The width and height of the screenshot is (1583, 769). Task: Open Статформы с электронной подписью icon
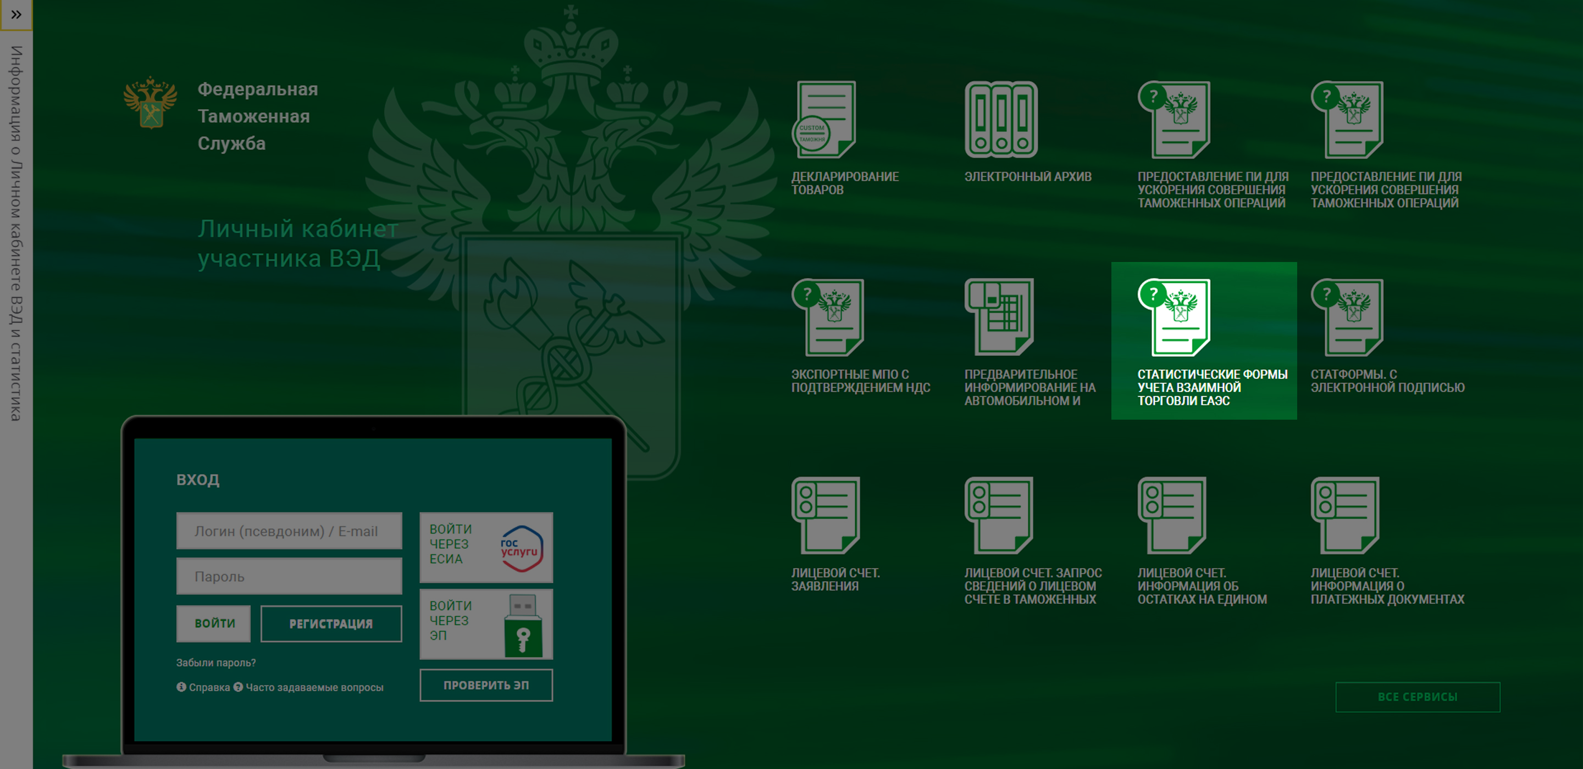[1347, 317]
